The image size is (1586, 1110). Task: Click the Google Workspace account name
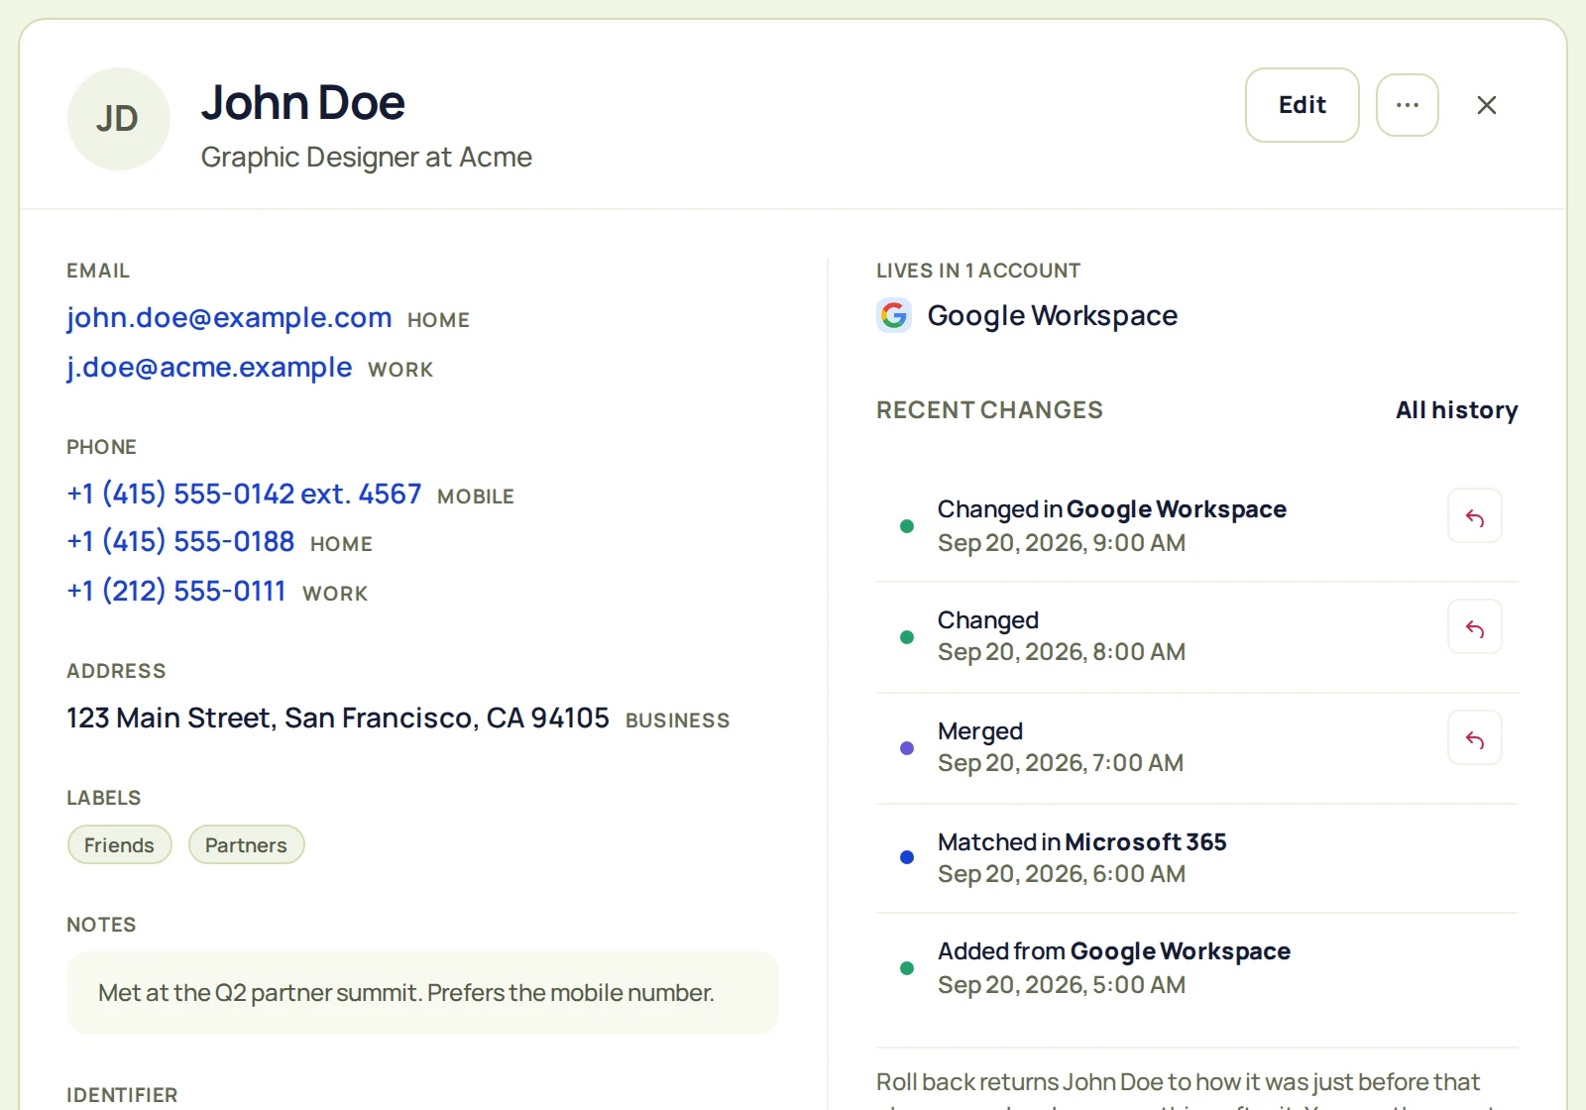point(1053,316)
